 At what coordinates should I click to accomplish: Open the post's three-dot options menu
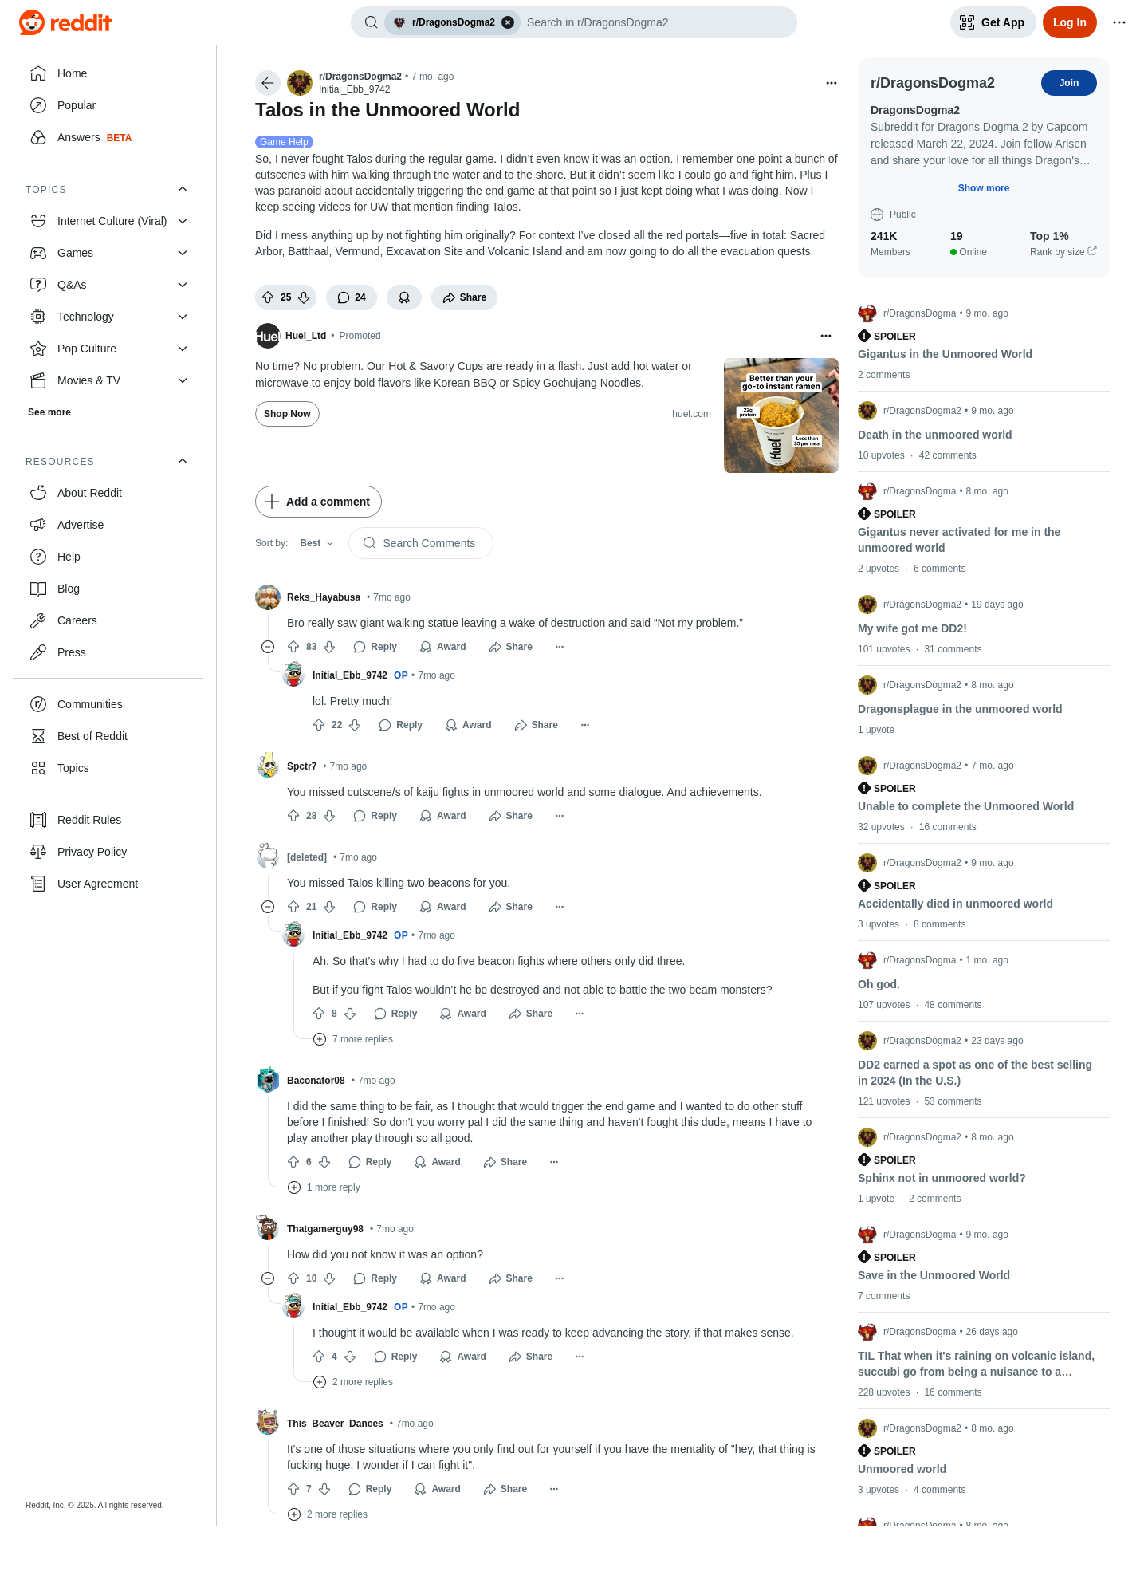coord(832,83)
